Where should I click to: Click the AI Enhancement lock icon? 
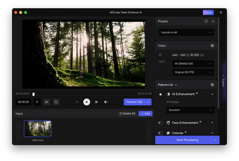point(160,94)
